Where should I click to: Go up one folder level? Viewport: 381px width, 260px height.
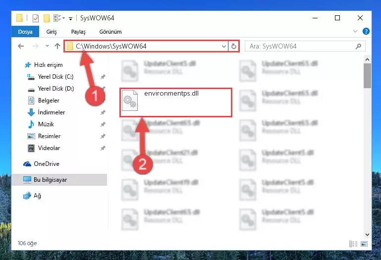57,46
